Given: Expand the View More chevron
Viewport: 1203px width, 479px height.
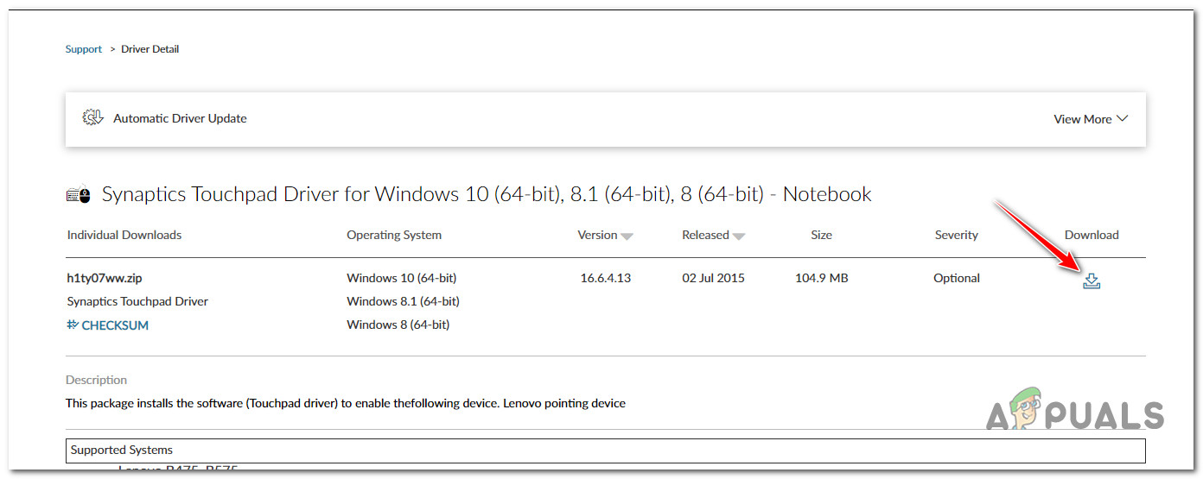Looking at the screenshot, I should tap(1123, 118).
